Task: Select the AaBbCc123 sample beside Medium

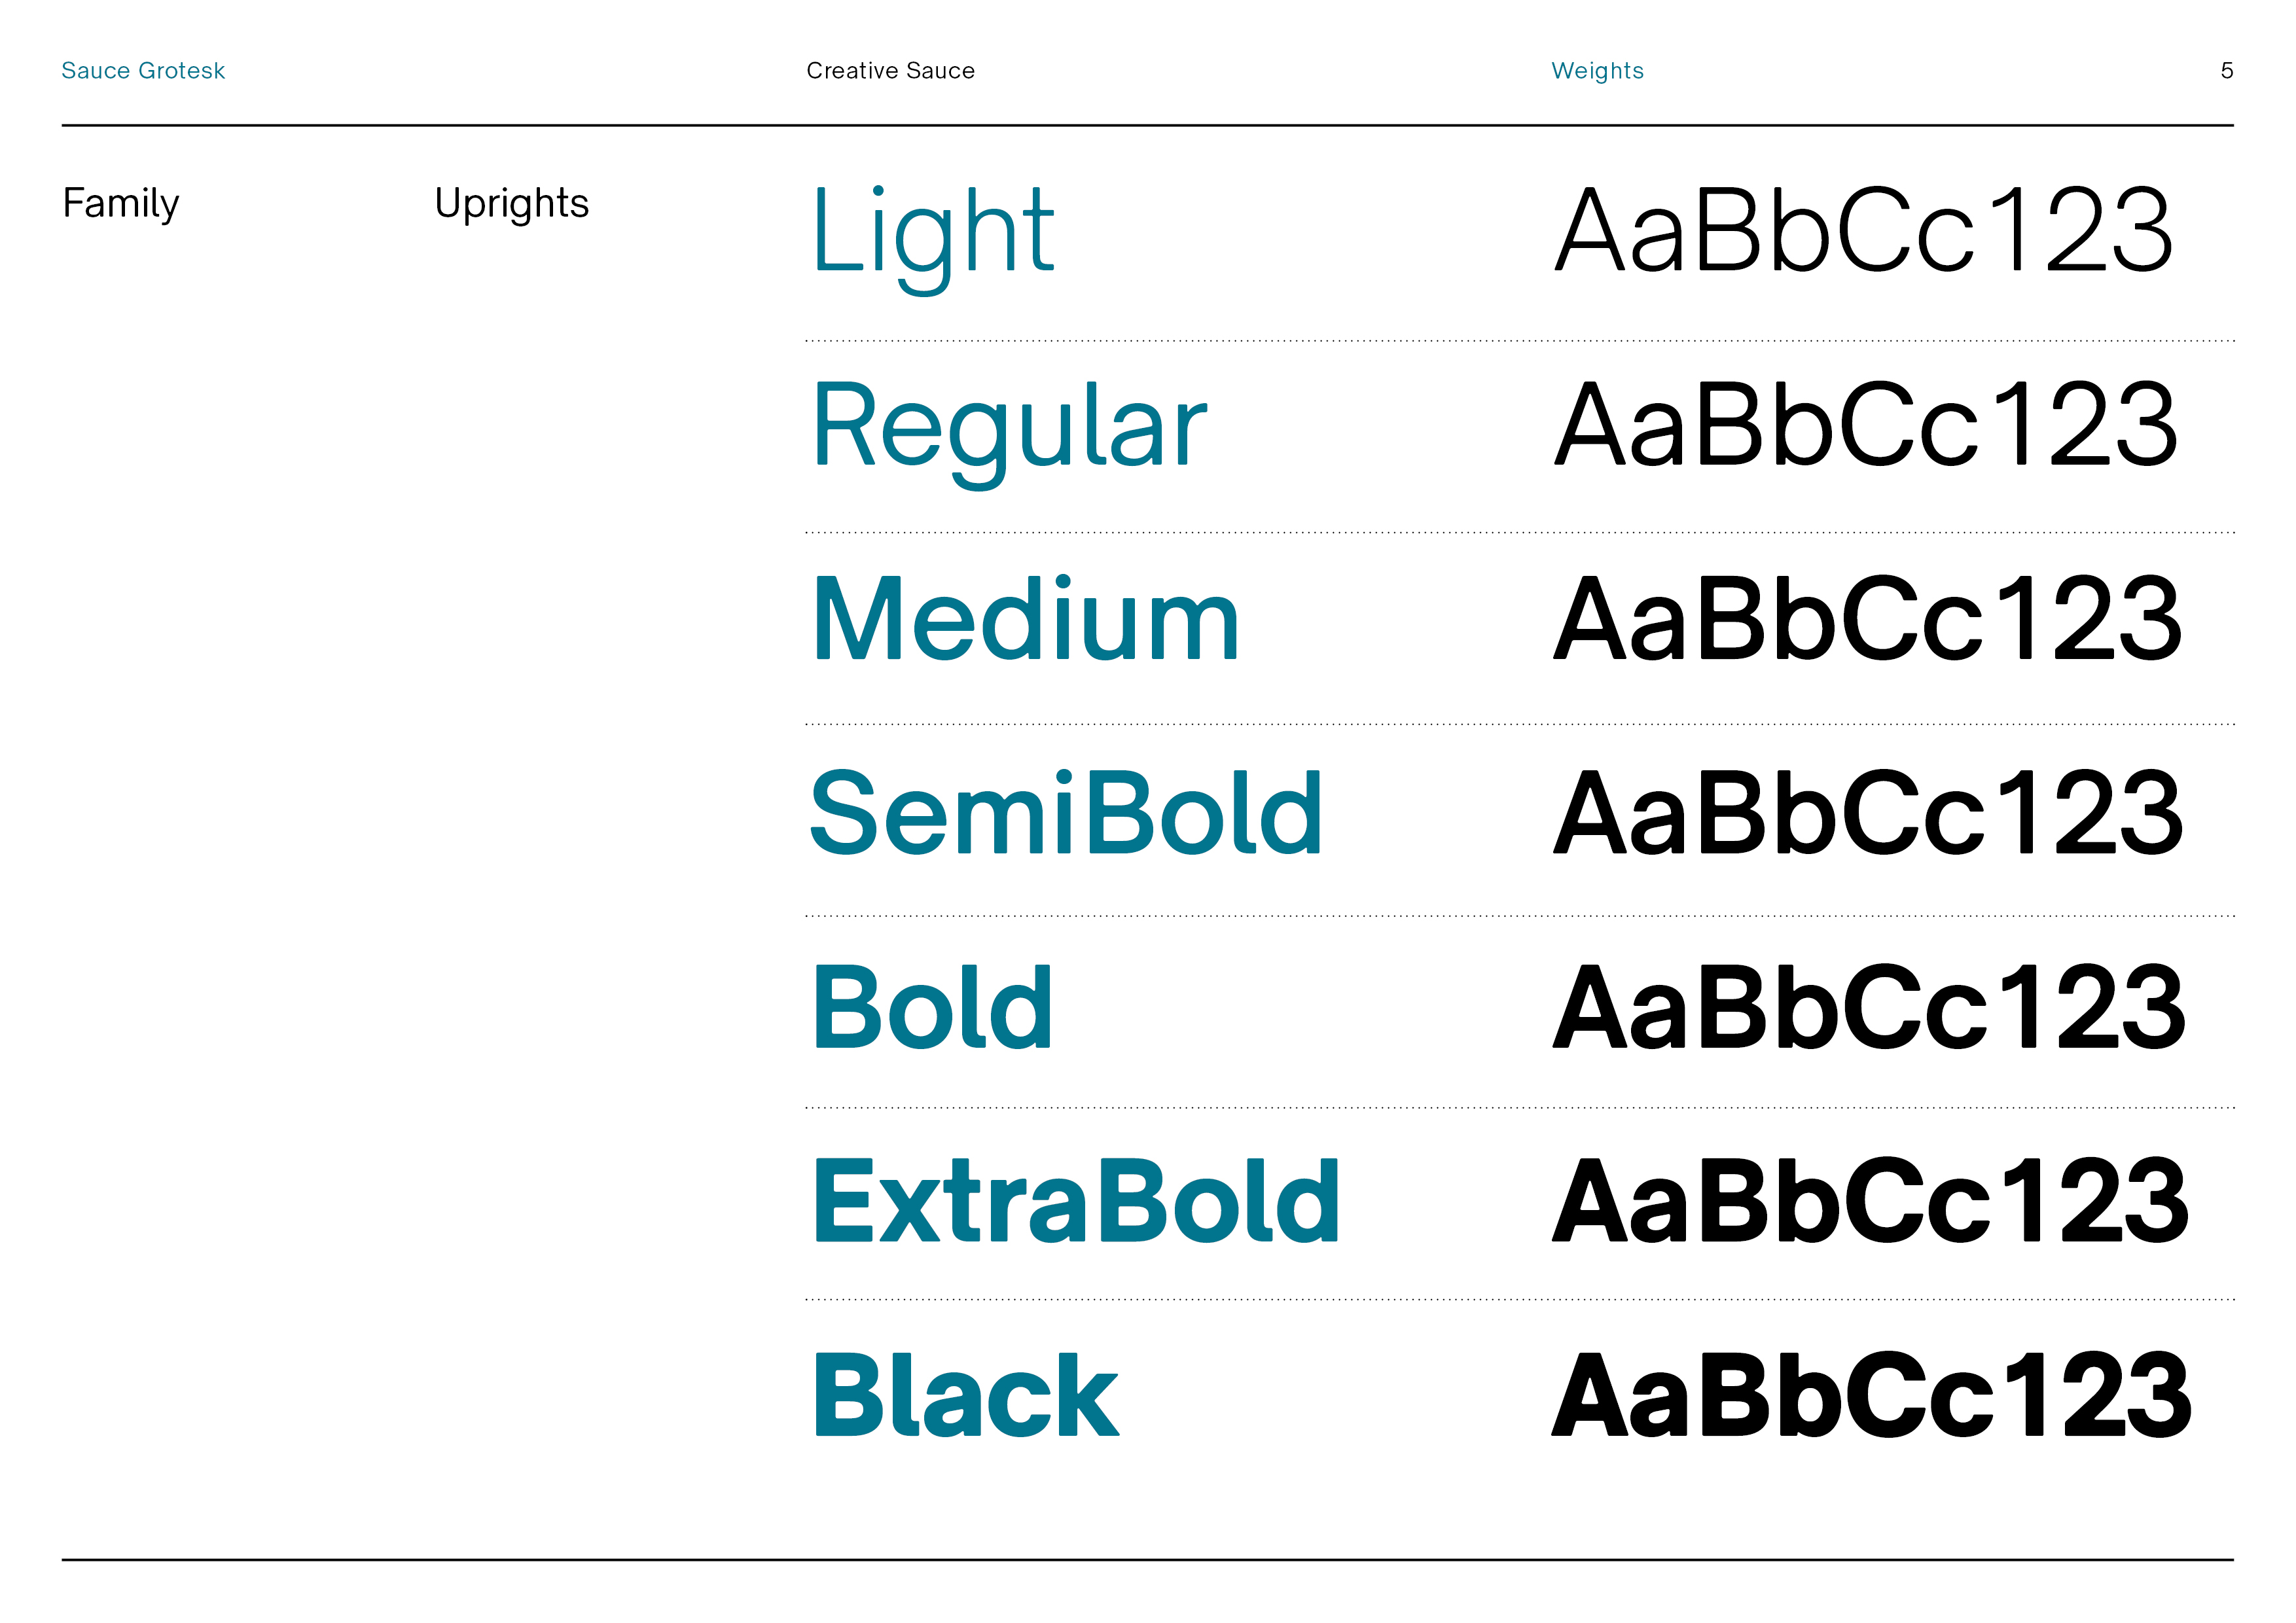Action: coord(1867,619)
